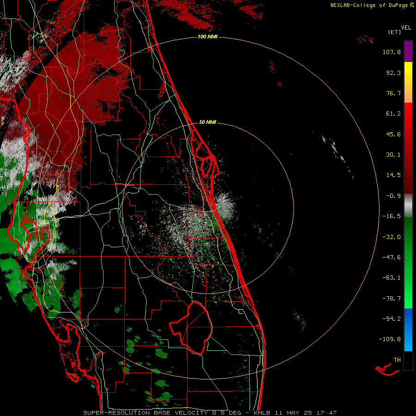
Task: Select the 30.1 velocity scale value
Action: 393,155
